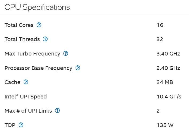
Task: Click the Processor Base Frequency question mark icon
Action: point(78,68)
